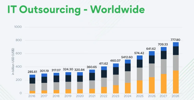Select the 2026 year label
The image size is (194, 100).
coord(152,96)
